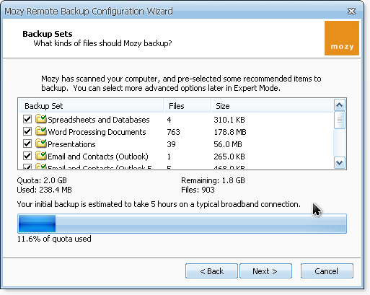This screenshot has height=295, width=370.
Task: Sort by the Backup Set column header
Action: point(92,106)
